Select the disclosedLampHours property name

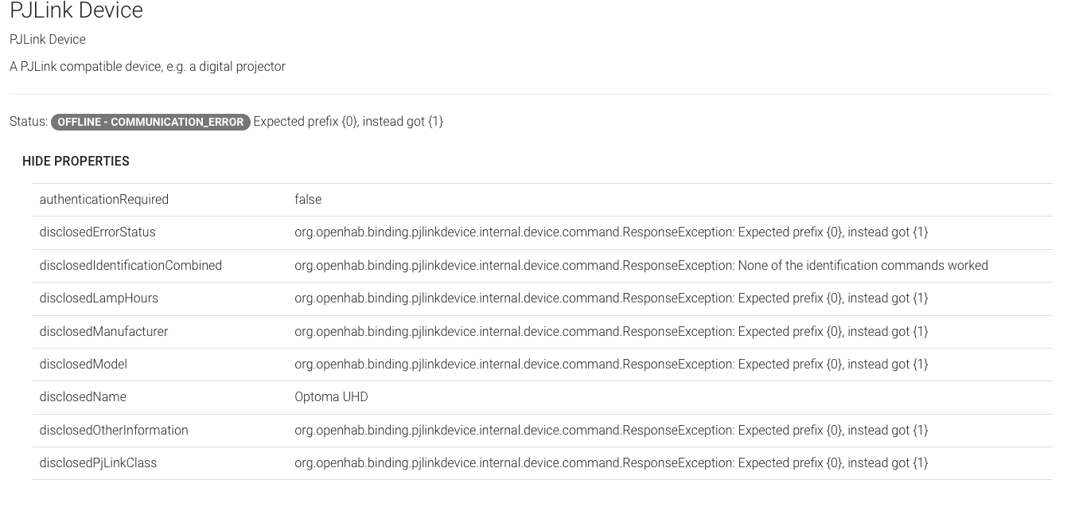click(99, 298)
